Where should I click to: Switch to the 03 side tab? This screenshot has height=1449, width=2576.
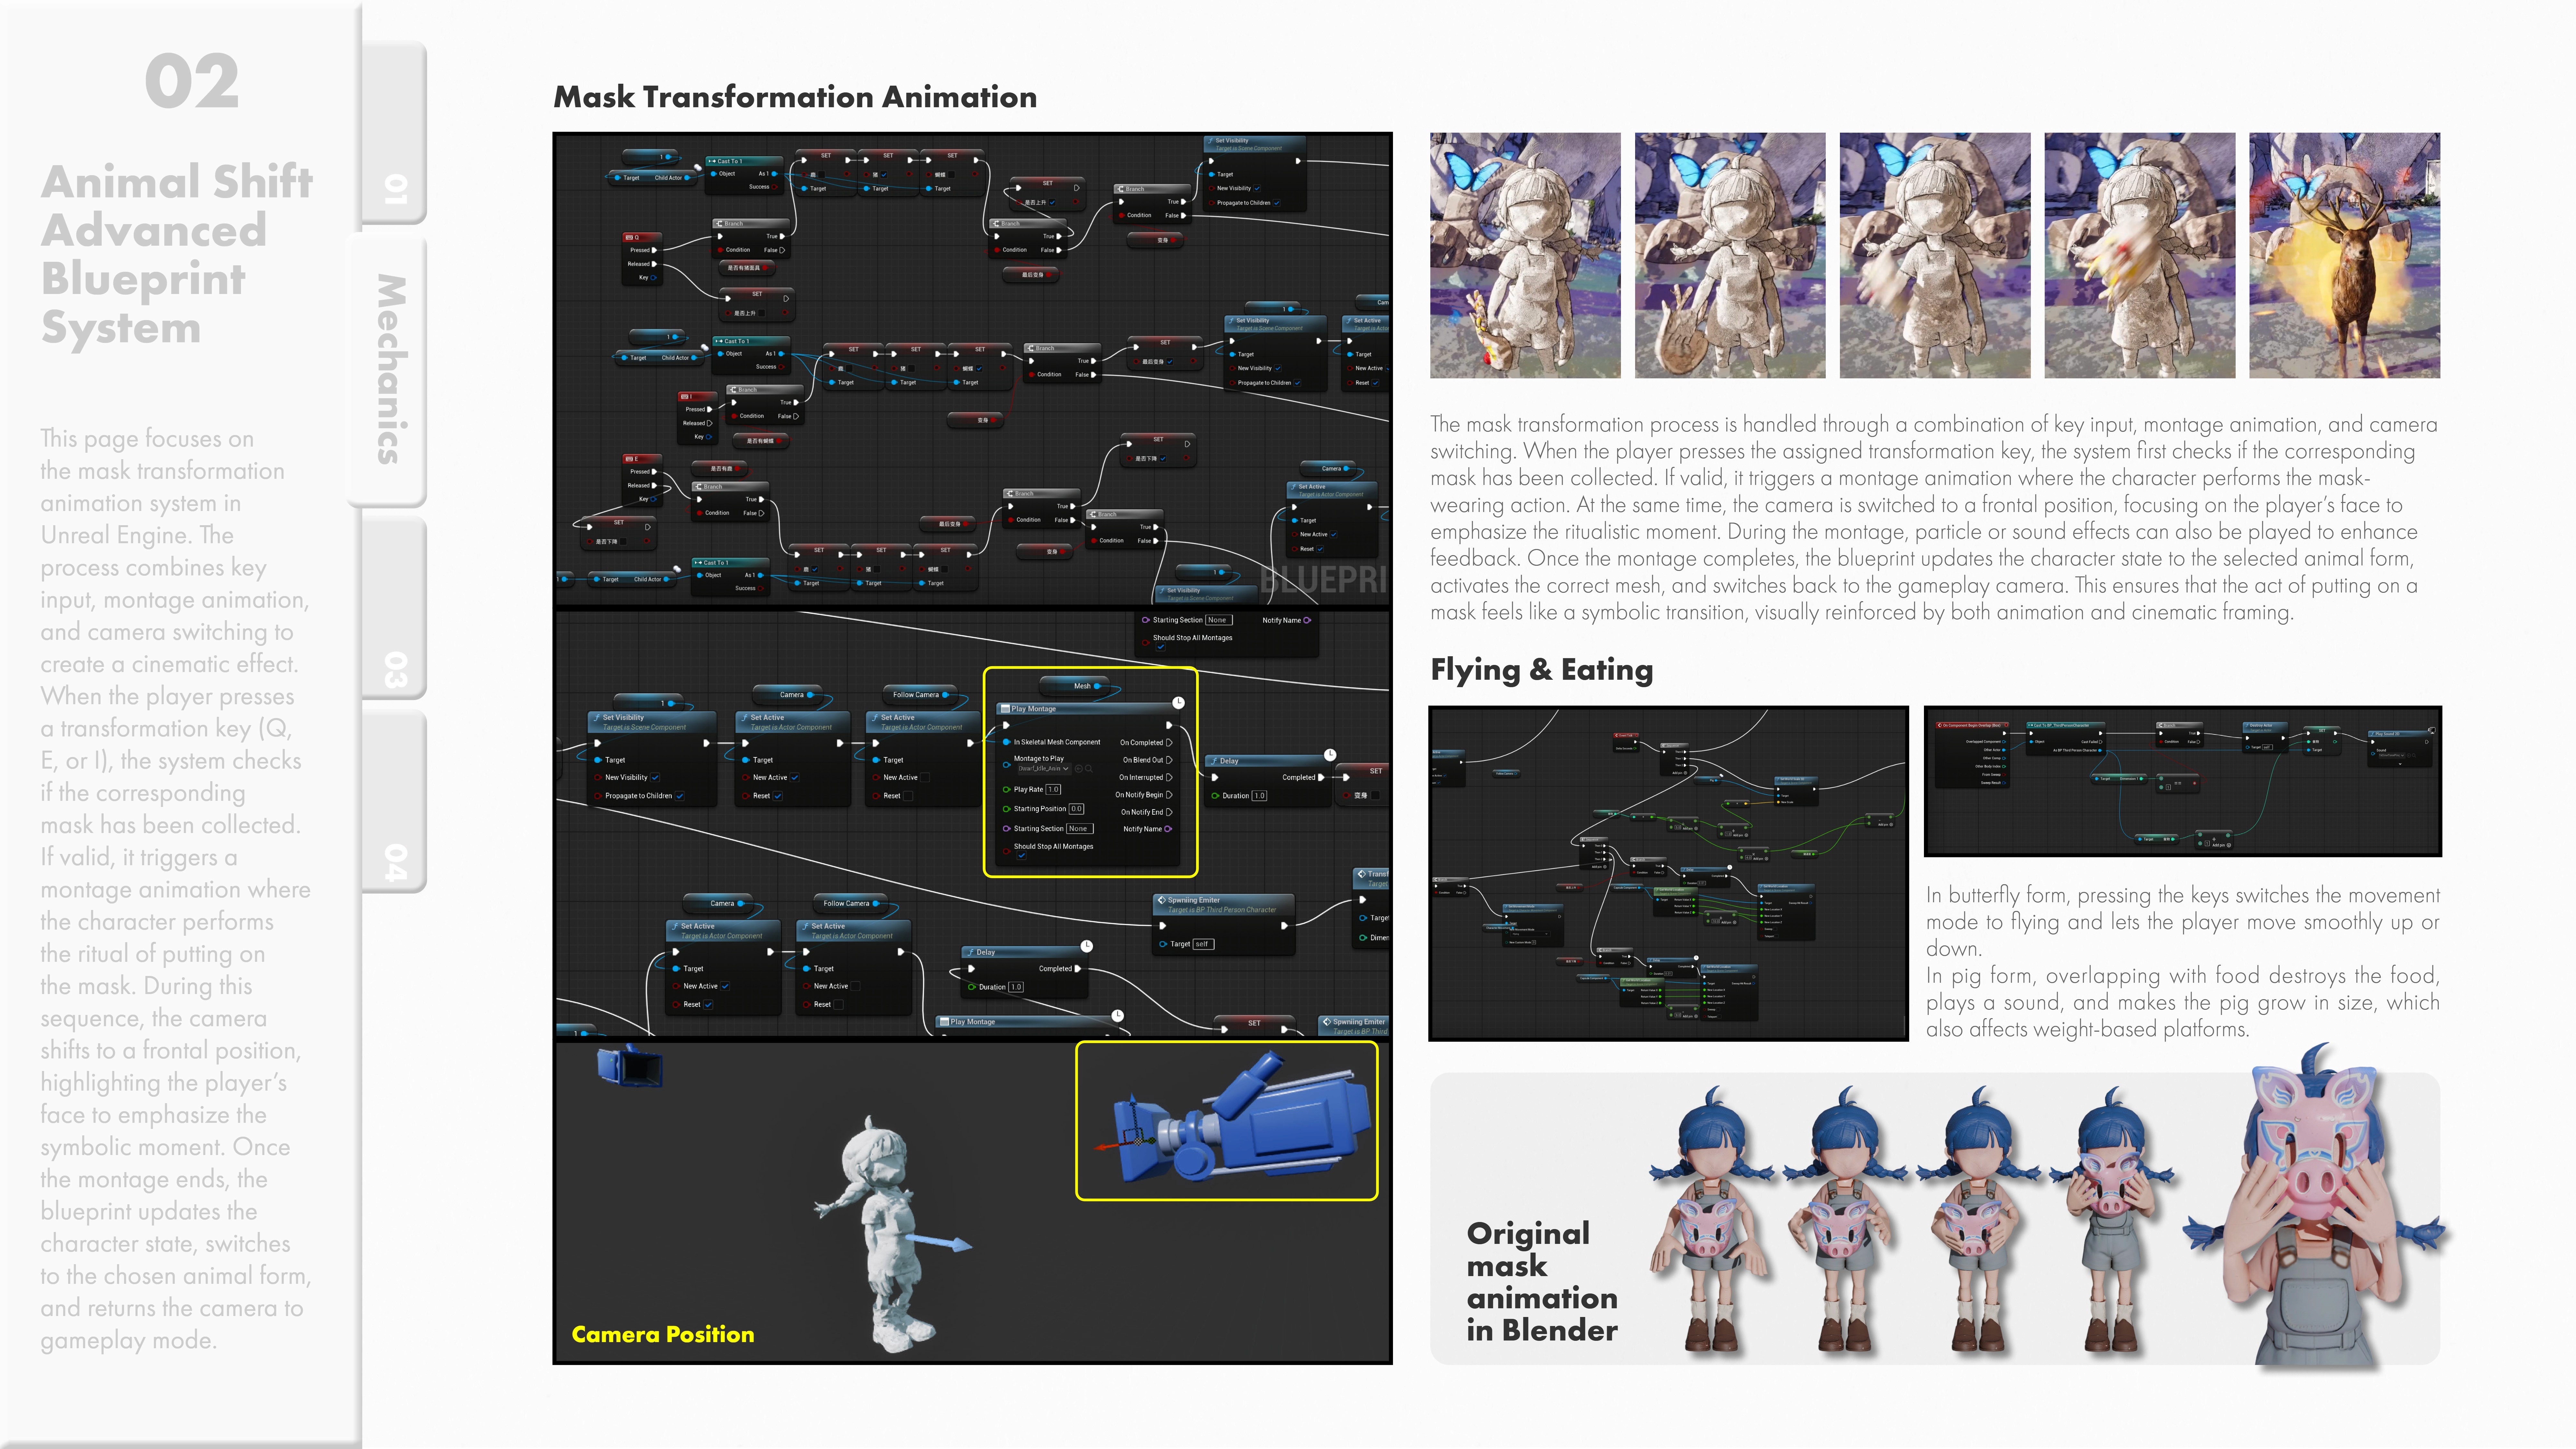pyautogui.click(x=395, y=670)
